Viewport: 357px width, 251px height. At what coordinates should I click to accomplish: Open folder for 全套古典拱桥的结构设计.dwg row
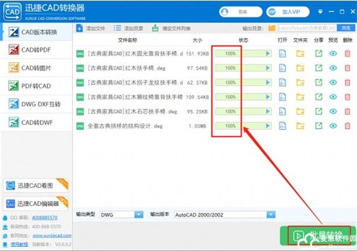click(x=300, y=126)
